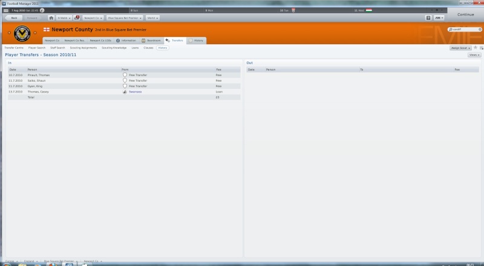Open the History tab next to Transfers

[x=196, y=41]
